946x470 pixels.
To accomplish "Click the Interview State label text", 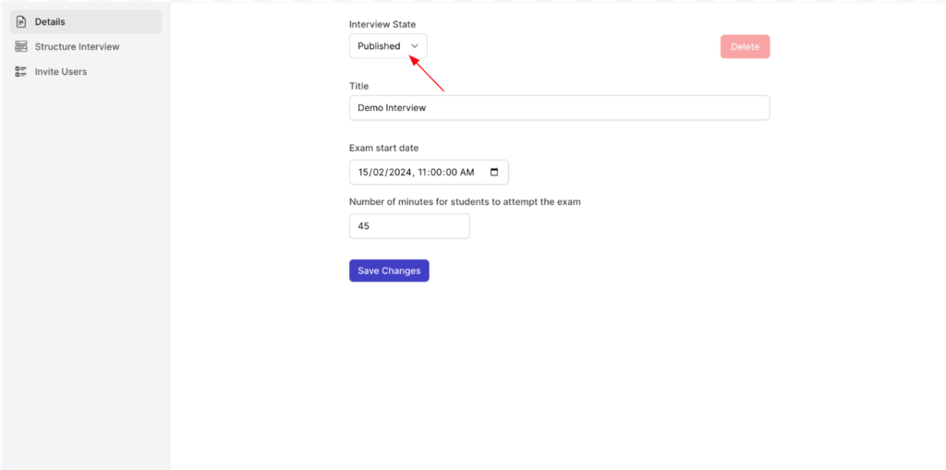I will tap(382, 25).
